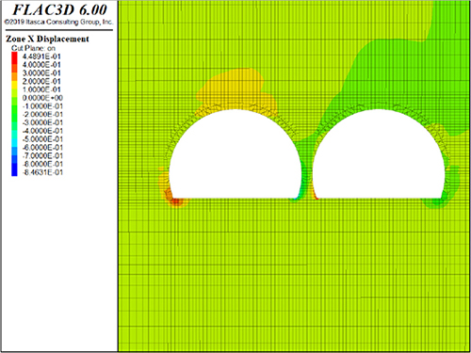Screen dimensions: 471x353
Task: Click legend value -3.0000E-01
Action: 42,122
